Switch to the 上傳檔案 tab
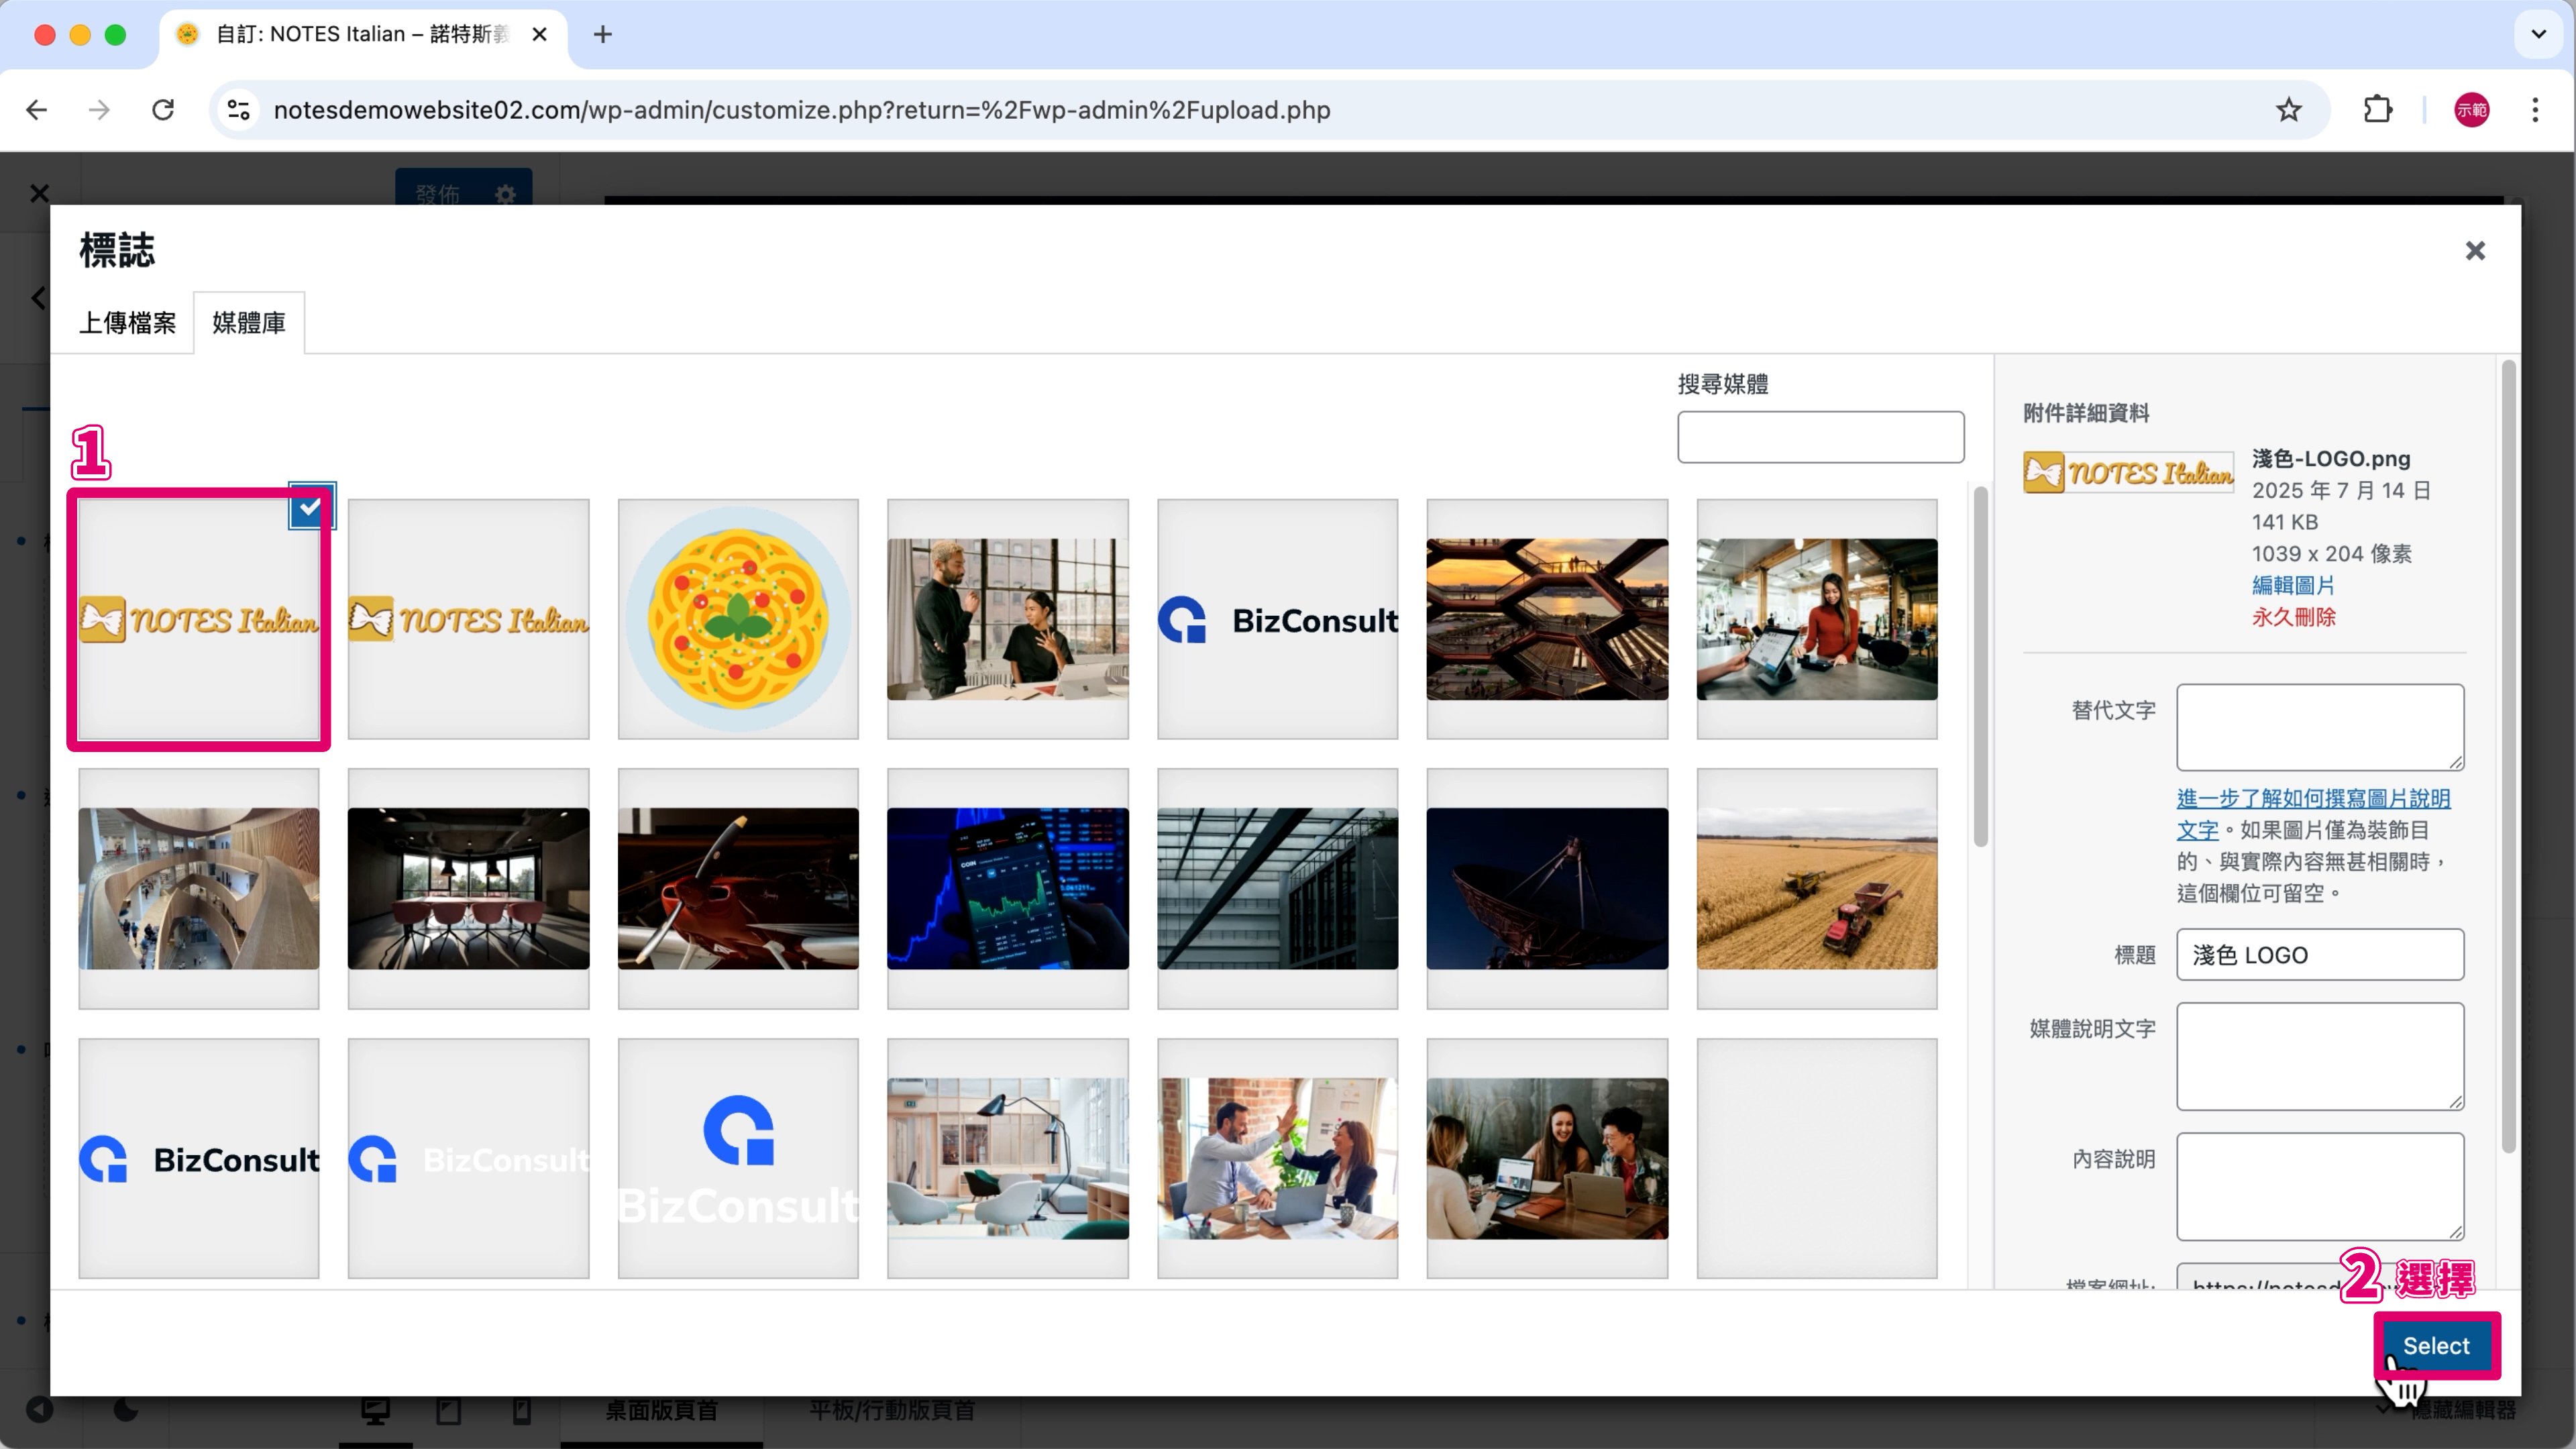 click(127, 323)
